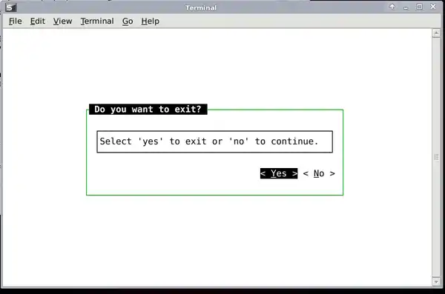
Task: Open the View menu
Action: 62,21
